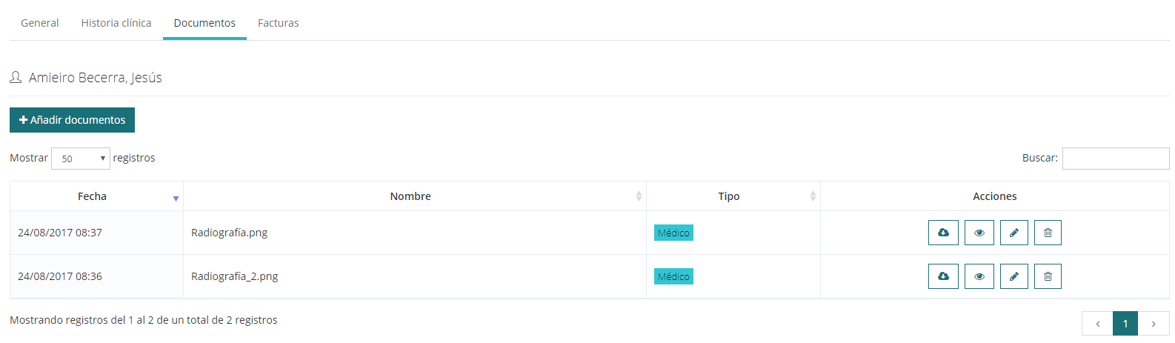View the Radiografía.png document
The height and width of the screenshot is (343, 1175).
[979, 233]
